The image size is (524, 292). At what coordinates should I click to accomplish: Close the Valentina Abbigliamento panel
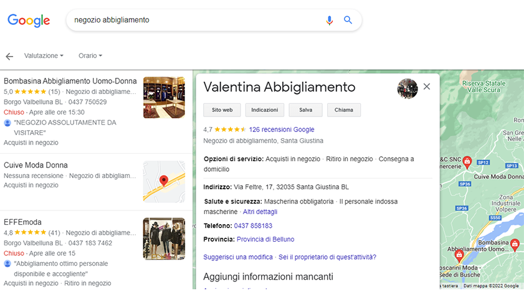tap(427, 87)
